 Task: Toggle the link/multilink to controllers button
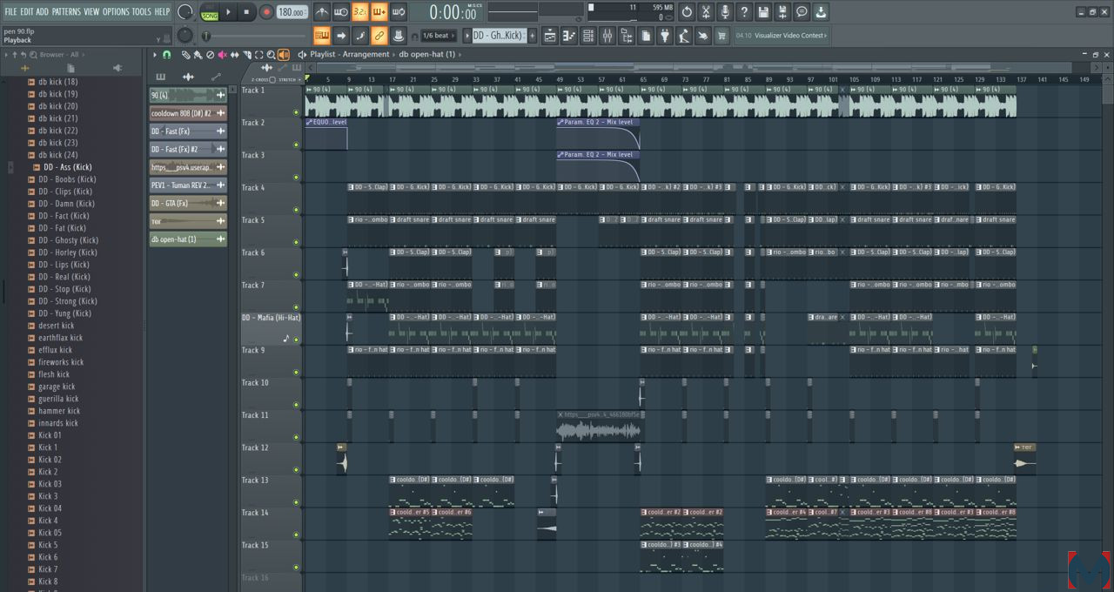click(x=379, y=36)
